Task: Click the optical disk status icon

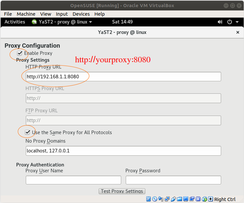Action: click(155, 199)
